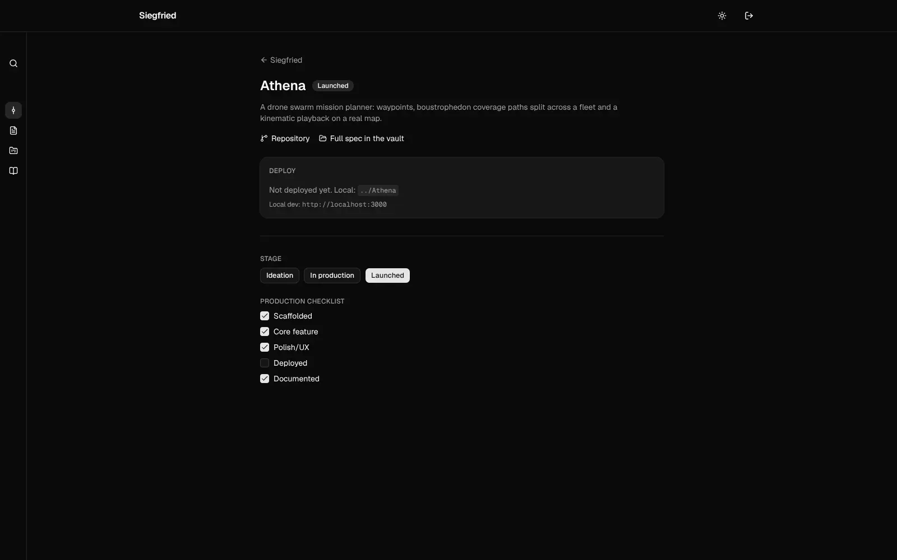Select the active projects icon in the sidebar
This screenshot has height=560, width=897.
point(13,110)
